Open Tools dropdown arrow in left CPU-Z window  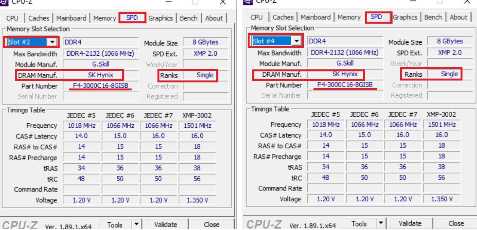pyautogui.click(x=137, y=225)
